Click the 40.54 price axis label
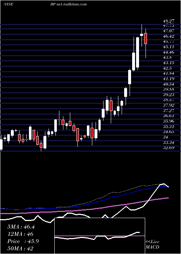Image resolution: width=181 pixels, height=254 pixels. click(x=168, y=84)
